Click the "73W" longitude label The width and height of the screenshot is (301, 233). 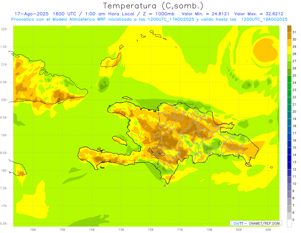[121, 229]
